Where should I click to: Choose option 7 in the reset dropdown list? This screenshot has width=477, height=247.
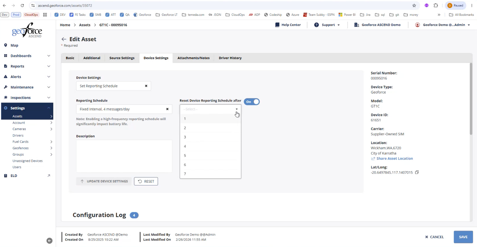click(210, 174)
